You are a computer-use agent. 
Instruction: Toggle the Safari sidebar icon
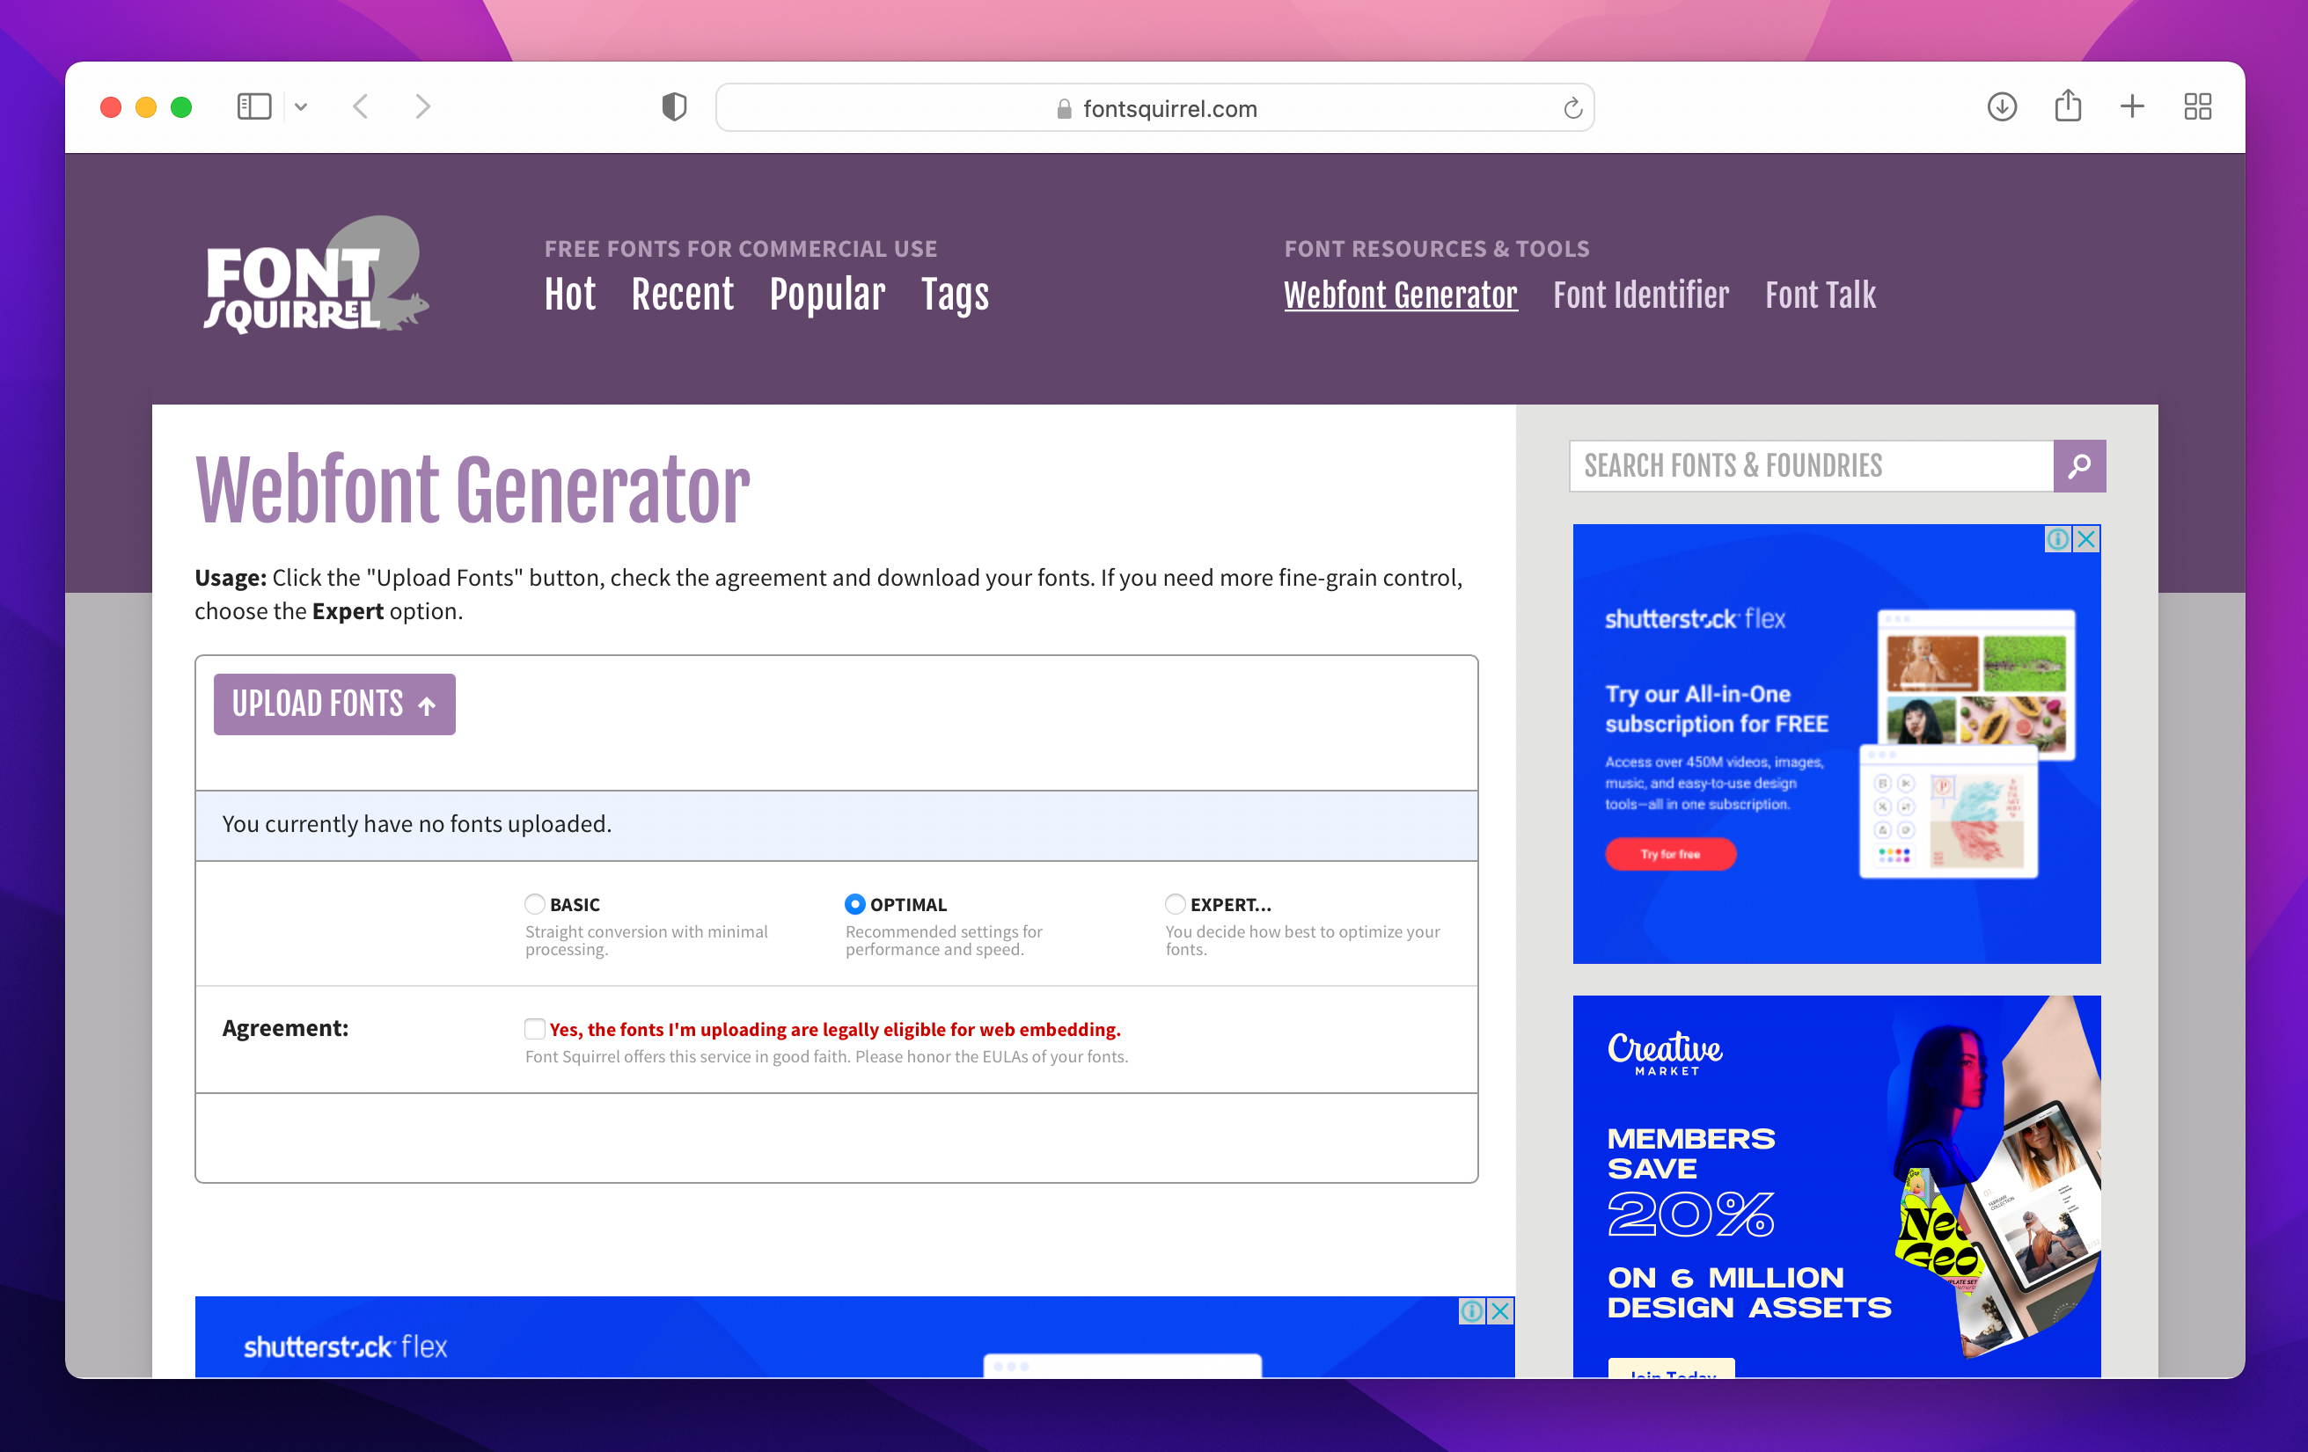[x=254, y=106]
